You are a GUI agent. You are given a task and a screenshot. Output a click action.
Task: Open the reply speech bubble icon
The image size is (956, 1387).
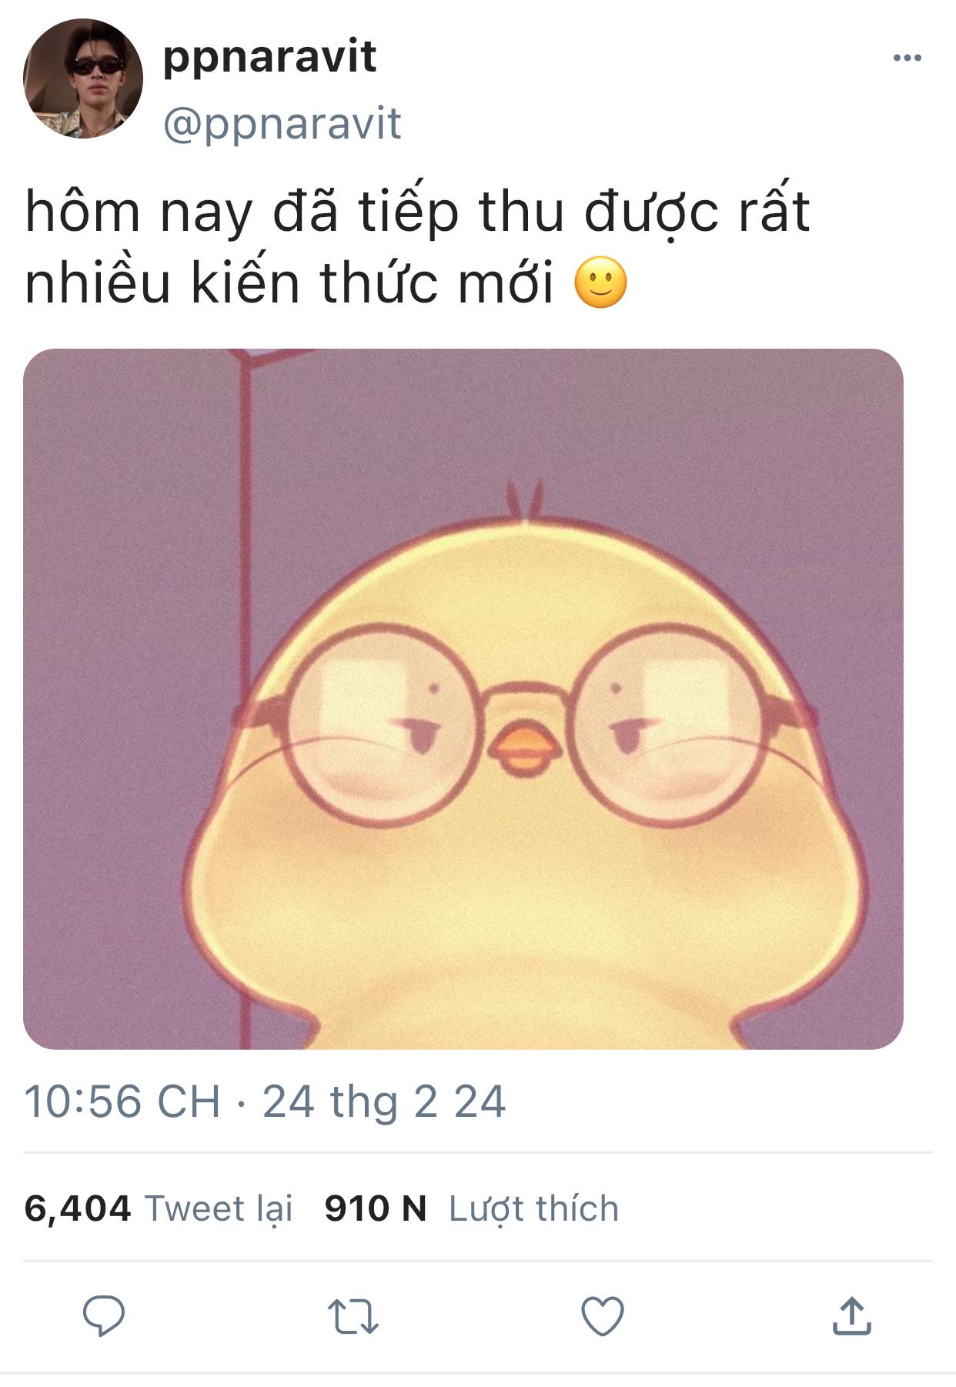(x=104, y=1316)
